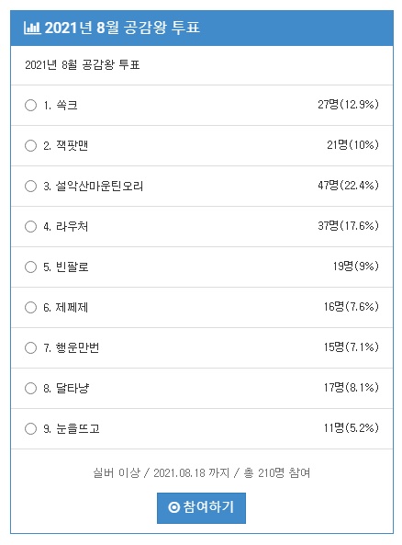Pick the 5. 빈팔로 radio option
Viewport: 402px width, 545px height.
click(x=30, y=267)
